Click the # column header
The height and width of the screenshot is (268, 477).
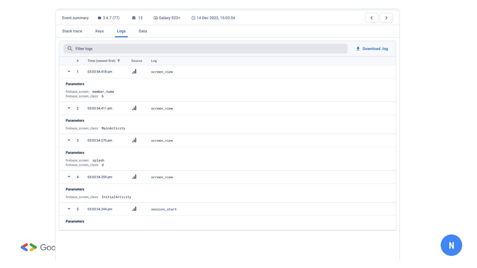(78, 61)
